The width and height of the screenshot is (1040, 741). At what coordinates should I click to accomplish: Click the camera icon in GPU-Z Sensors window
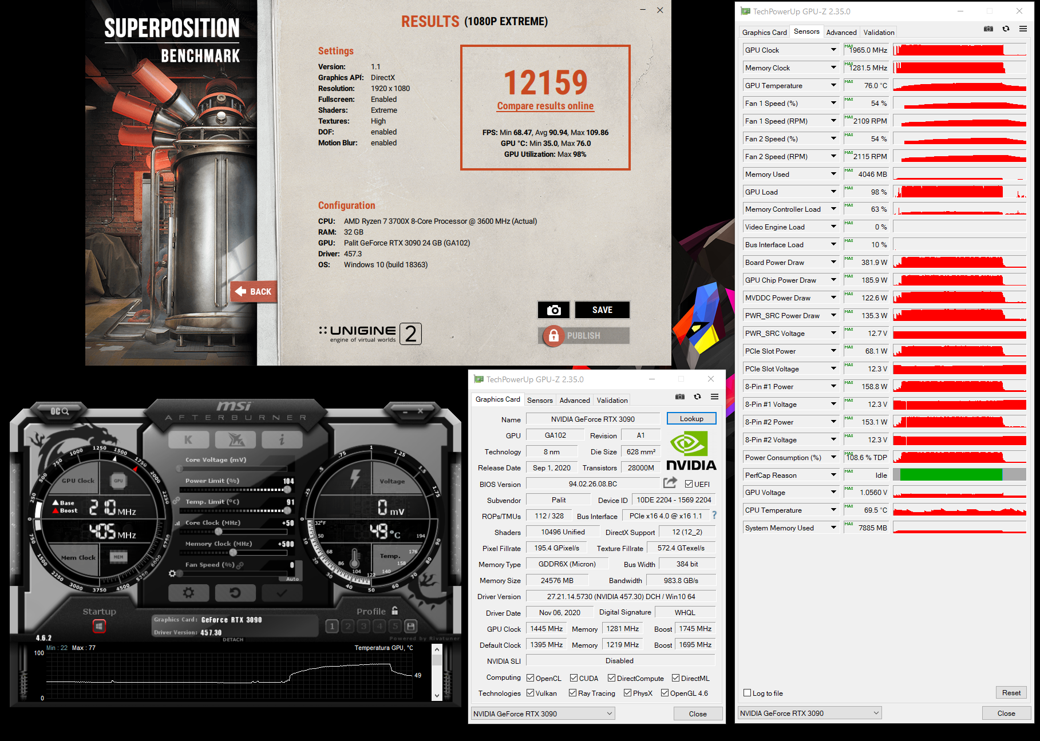(x=988, y=29)
